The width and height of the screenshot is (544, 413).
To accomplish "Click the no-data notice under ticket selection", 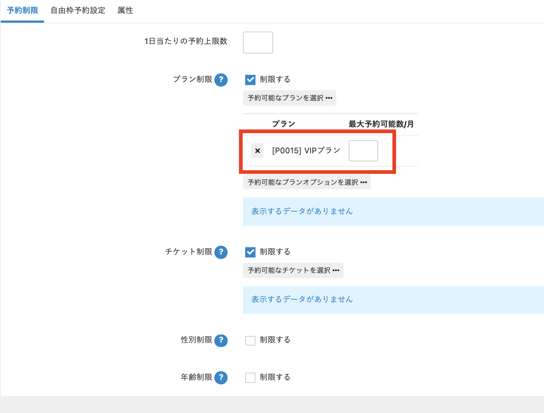I will [302, 299].
